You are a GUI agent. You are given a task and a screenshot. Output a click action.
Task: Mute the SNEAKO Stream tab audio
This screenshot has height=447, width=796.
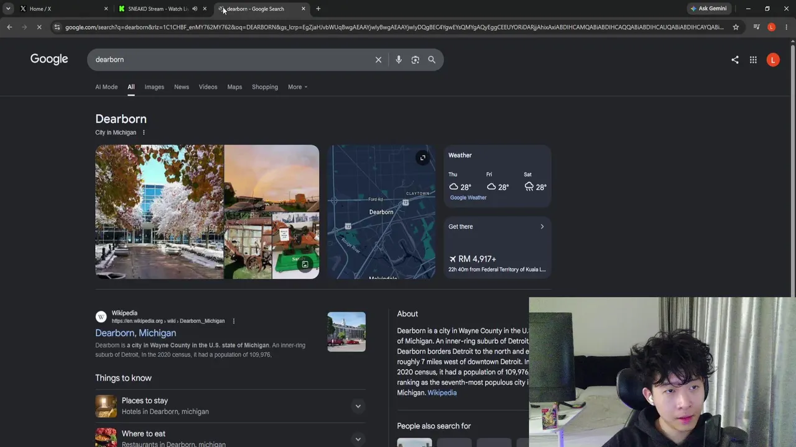tap(195, 9)
